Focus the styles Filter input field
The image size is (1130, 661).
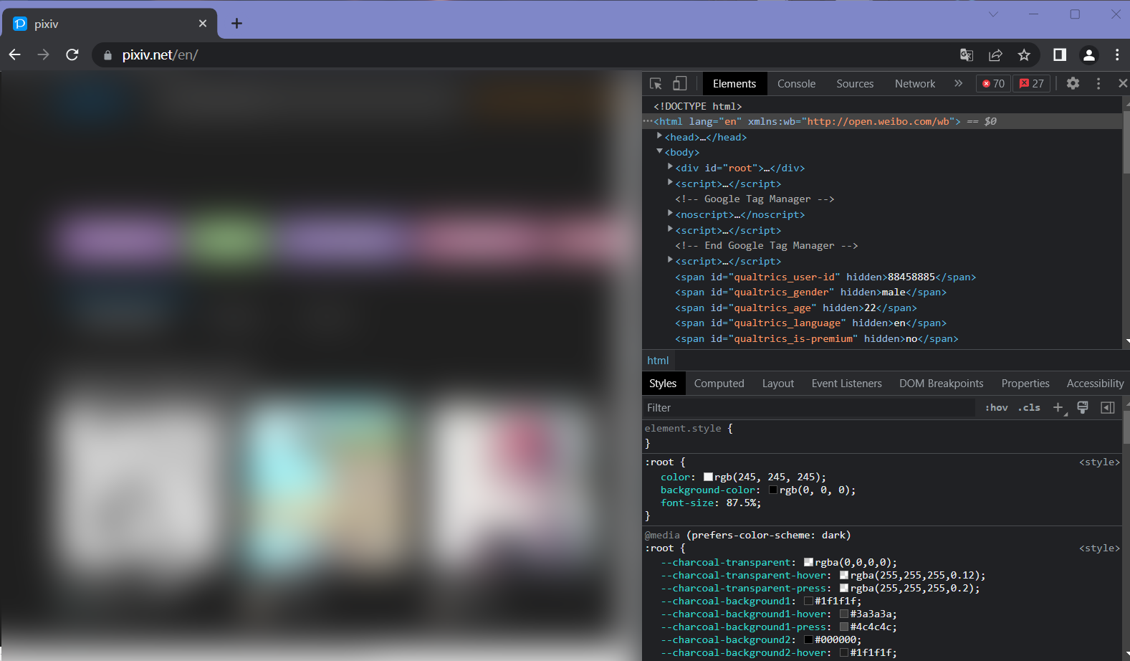pyautogui.click(x=808, y=407)
